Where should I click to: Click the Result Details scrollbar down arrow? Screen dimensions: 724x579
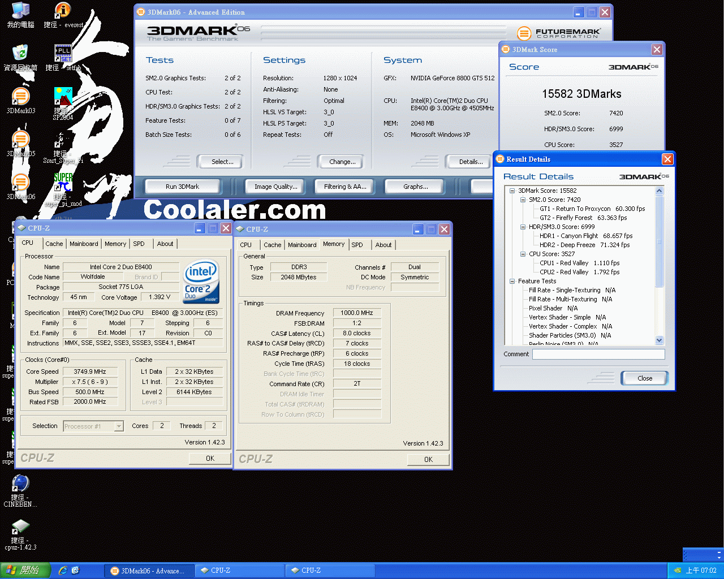[x=659, y=340]
